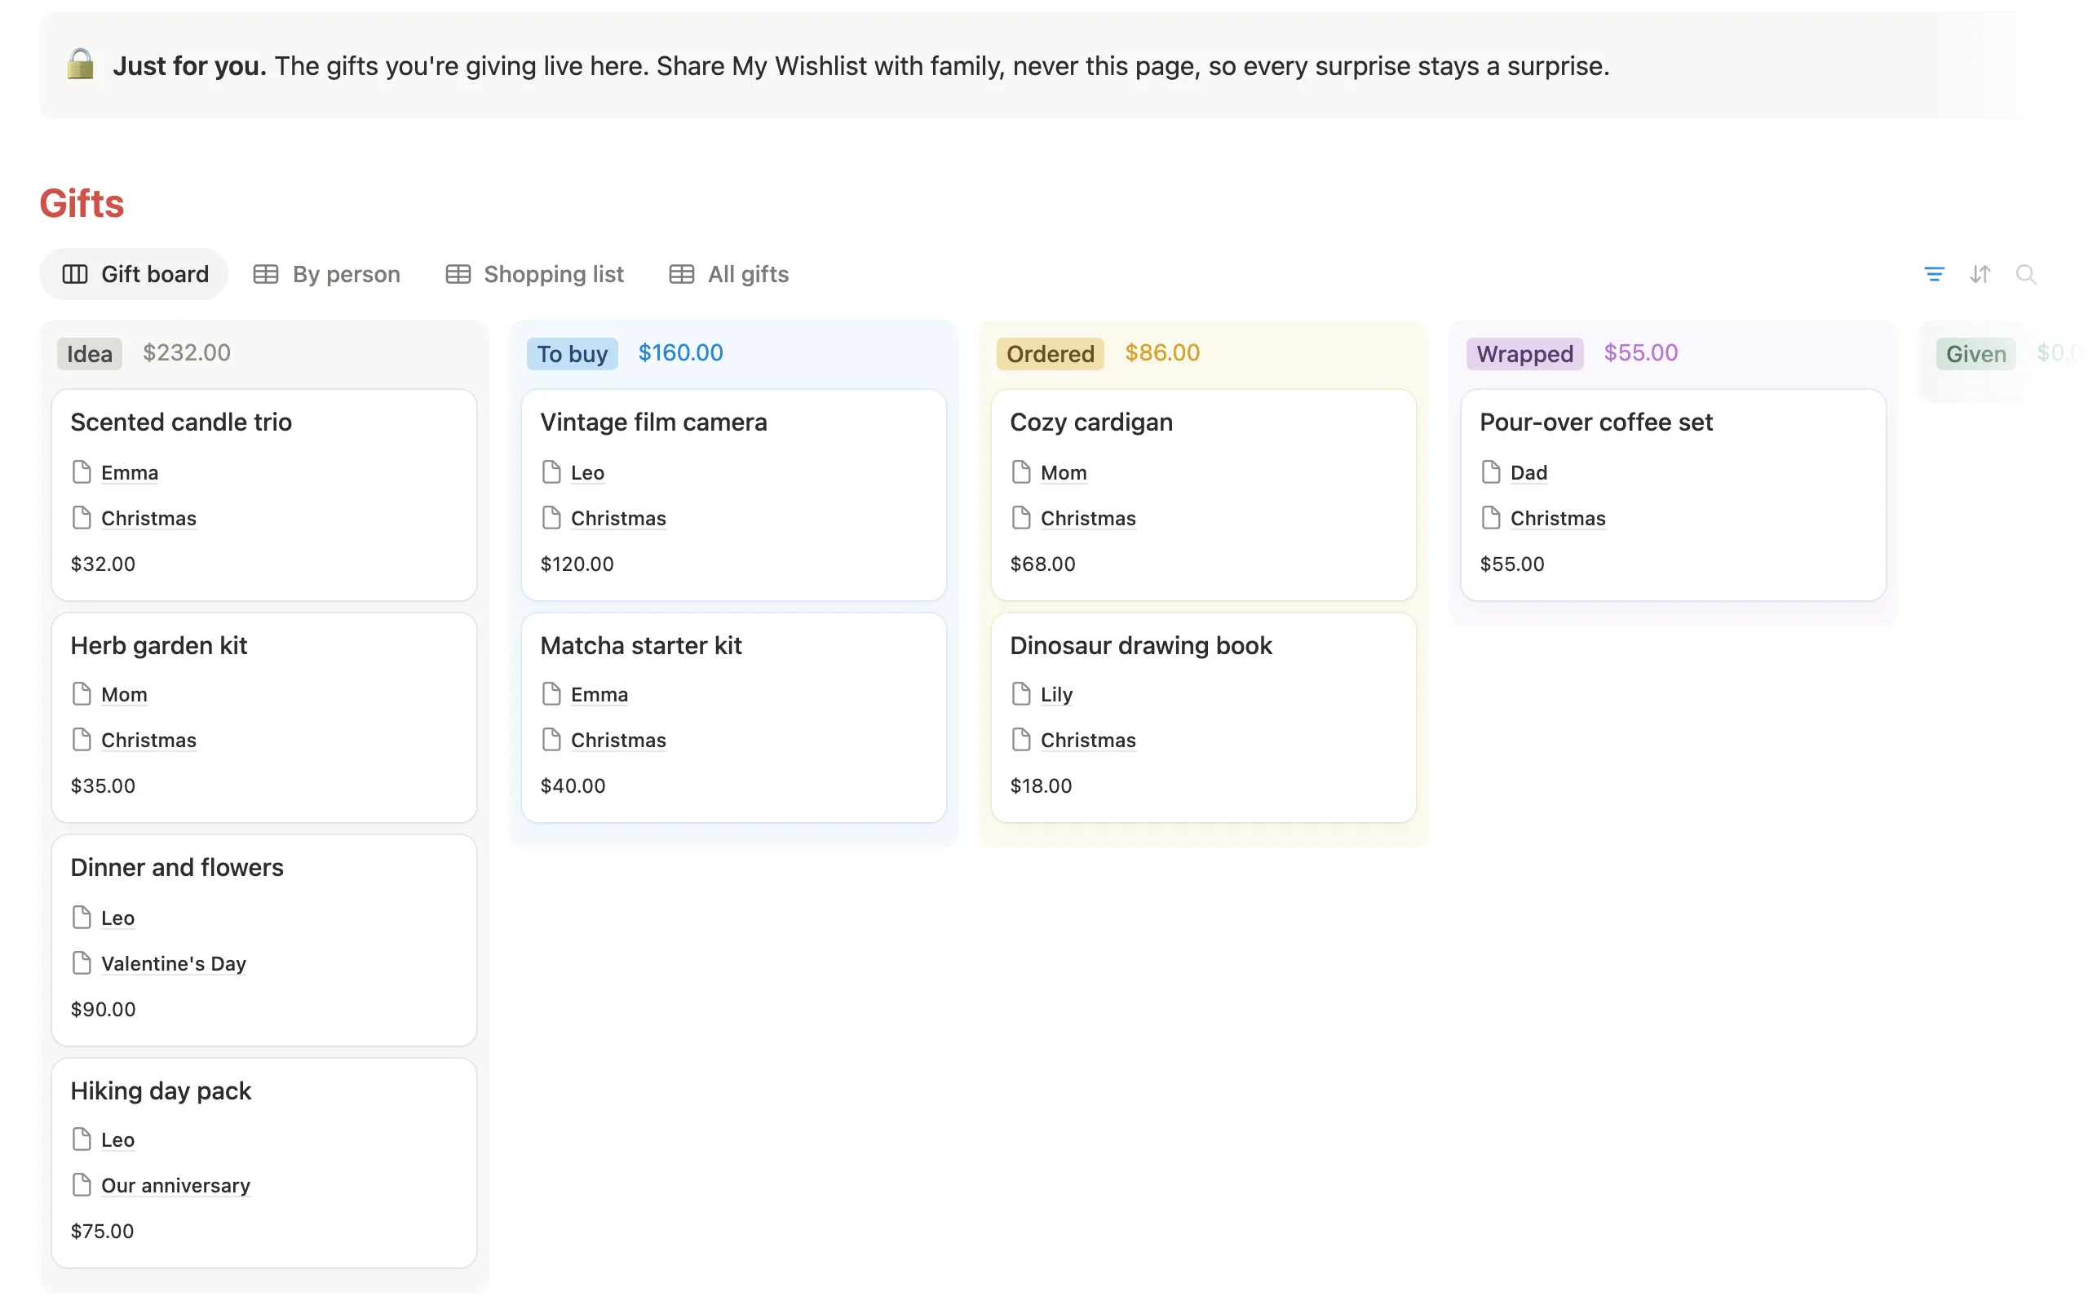The image size is (2088, 1305).
Task: Click the Given status group label
Action: point(1975,354)
